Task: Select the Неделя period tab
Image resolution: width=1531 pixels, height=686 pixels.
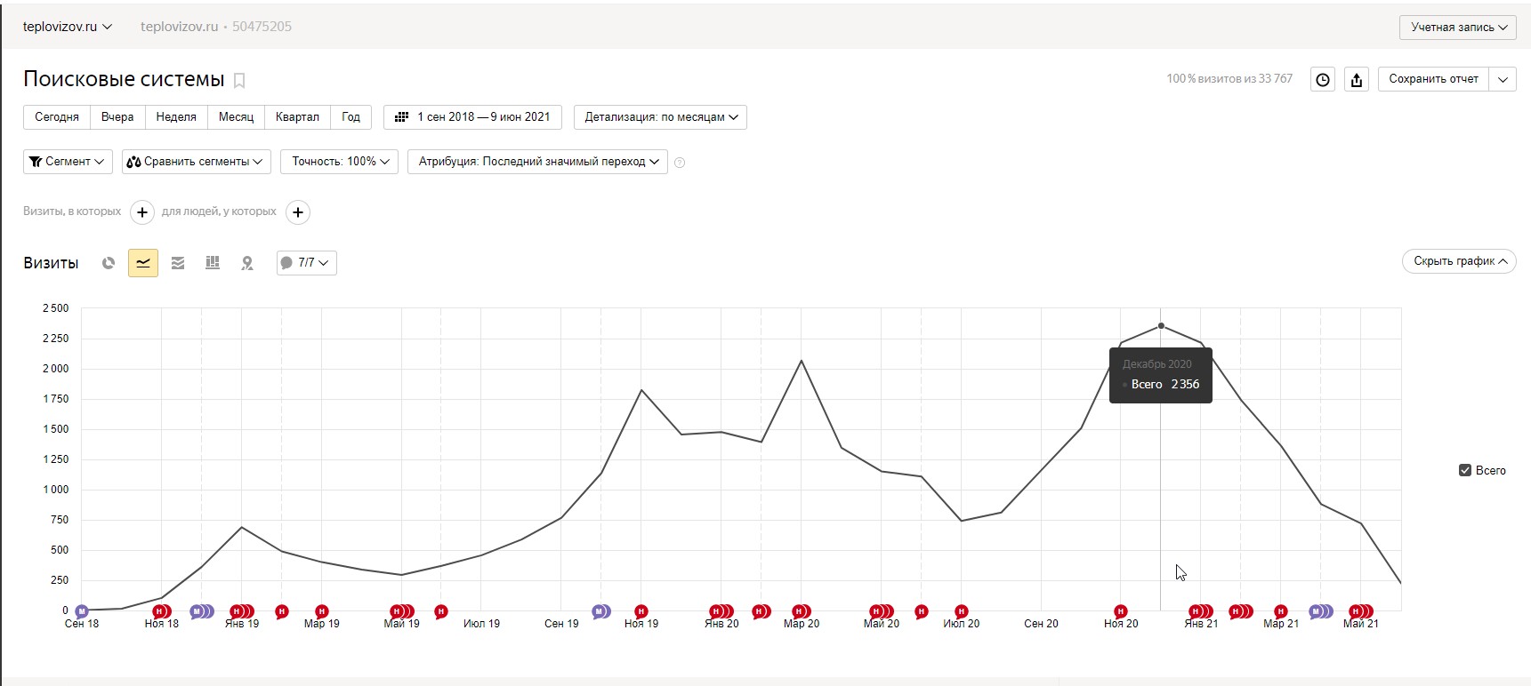Action: (x=176, y=117)
